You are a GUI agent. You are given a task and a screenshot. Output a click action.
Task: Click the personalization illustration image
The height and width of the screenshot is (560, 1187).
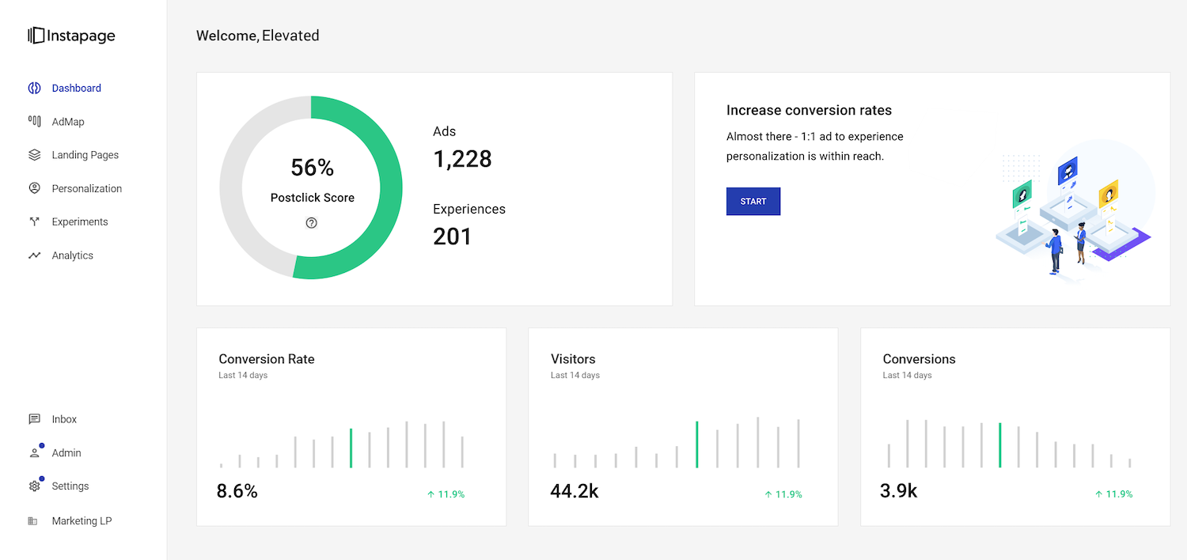point(1073,214)
